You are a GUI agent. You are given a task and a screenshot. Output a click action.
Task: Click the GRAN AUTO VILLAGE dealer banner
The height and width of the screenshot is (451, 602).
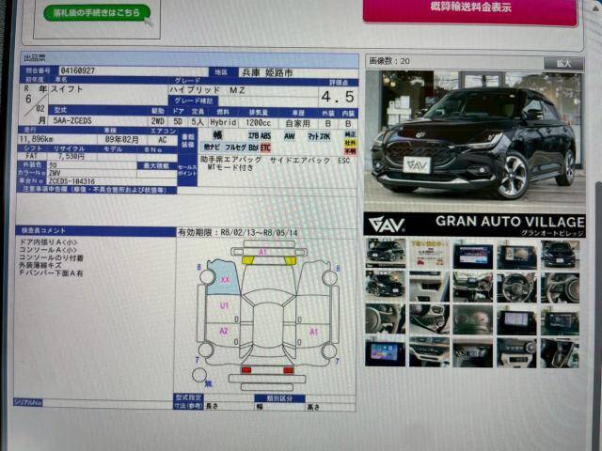[x=474, y=224]
